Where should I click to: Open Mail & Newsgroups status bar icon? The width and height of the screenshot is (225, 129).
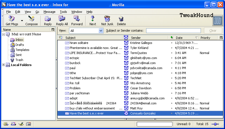tap(13, 124)
